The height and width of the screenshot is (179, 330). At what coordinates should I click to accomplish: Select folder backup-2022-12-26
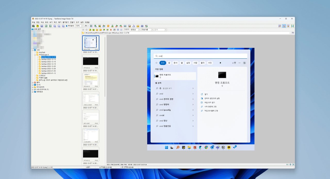click(48, 69)
